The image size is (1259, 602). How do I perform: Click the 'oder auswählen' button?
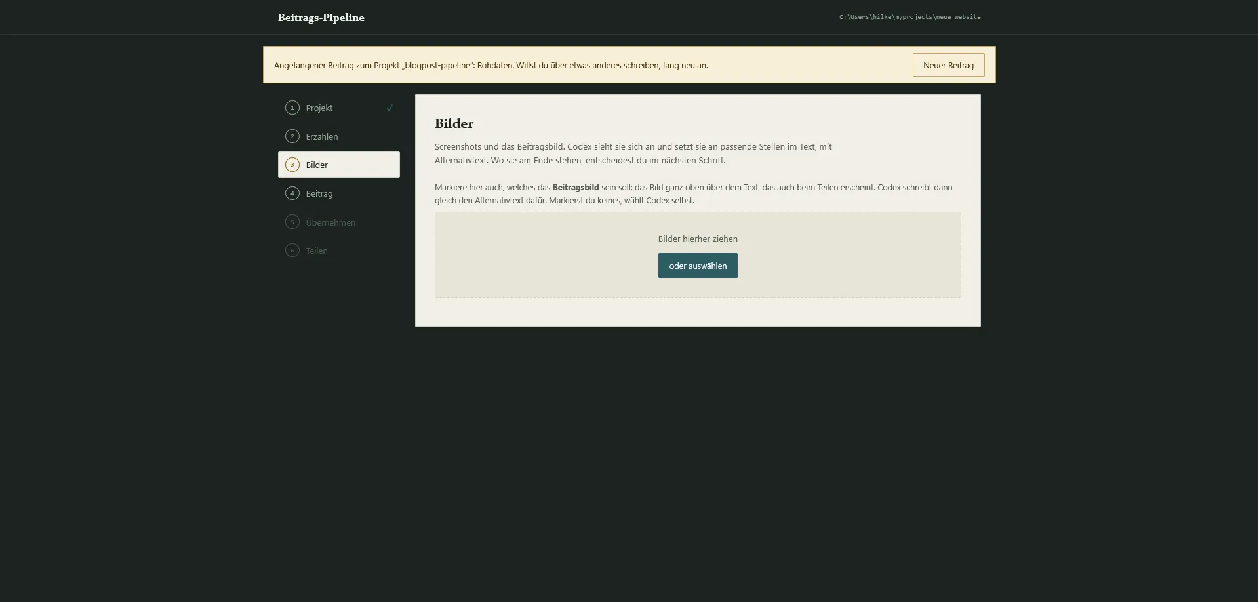tap(698, 266)
